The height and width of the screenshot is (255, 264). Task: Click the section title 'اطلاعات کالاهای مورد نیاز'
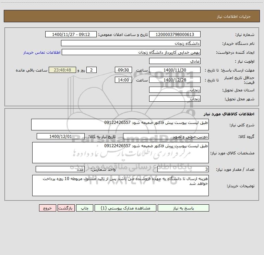point(229,114)
